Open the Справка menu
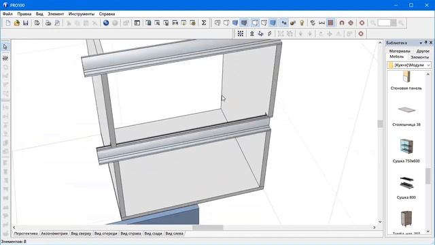 click(107, 14)
